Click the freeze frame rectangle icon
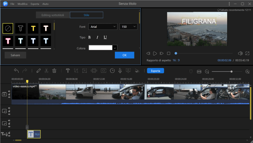Viewport: 253px width, 143px height. (103, 71)
